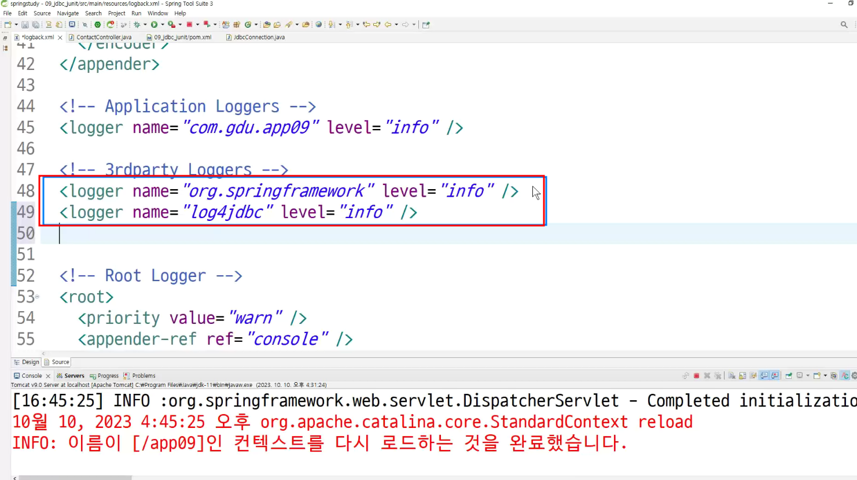Close the Console view tab

click(48, 376)
